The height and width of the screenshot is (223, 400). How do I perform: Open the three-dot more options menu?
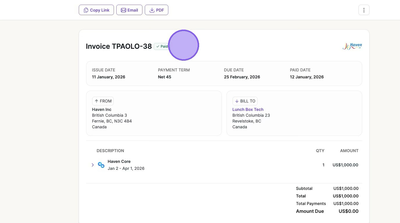point(364,10)
